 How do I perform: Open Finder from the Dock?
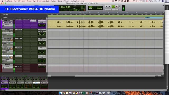pos(60,93)
